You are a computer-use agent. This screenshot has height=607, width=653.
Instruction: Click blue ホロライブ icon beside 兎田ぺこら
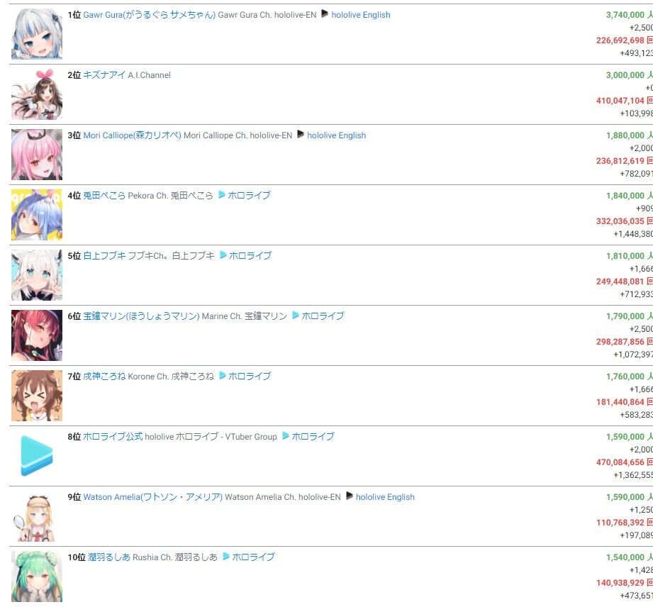click(221, 195)
